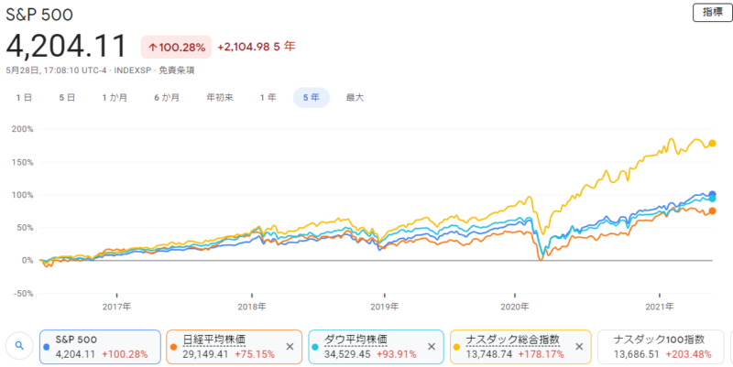This screenshot has width=733, height=367.
Task: Open the ダウ平均株価 comparison chip
Action: [x=376, y=347]
